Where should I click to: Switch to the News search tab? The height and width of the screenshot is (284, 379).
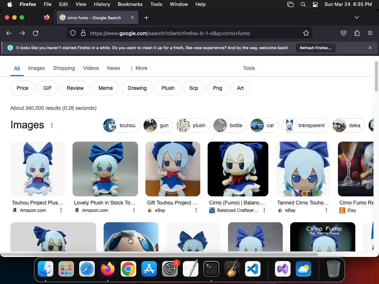tap(113, 68)
